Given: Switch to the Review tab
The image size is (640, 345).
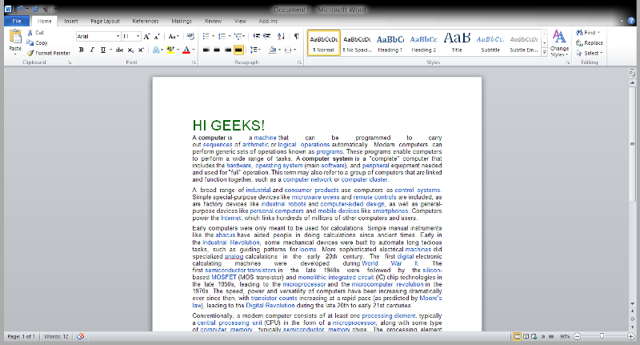Looking at the screenshot, I should (213, 21).
